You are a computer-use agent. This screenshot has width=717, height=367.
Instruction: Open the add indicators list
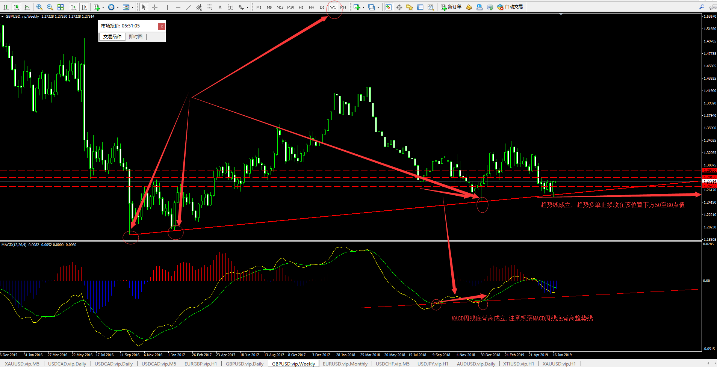click(x=97, y=7)
